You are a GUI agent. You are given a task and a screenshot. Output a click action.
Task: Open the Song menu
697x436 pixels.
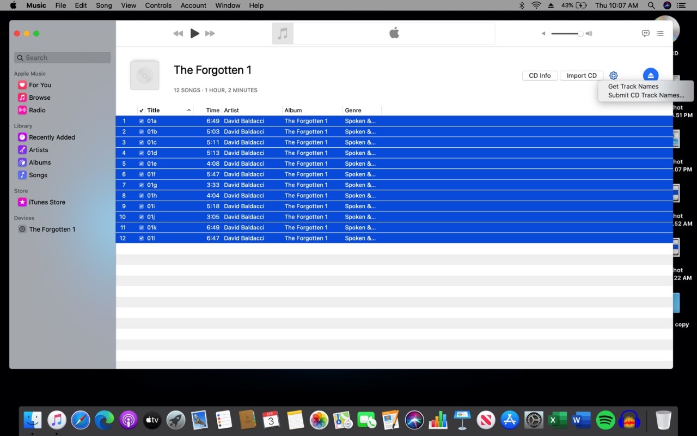tap(103, 5)
